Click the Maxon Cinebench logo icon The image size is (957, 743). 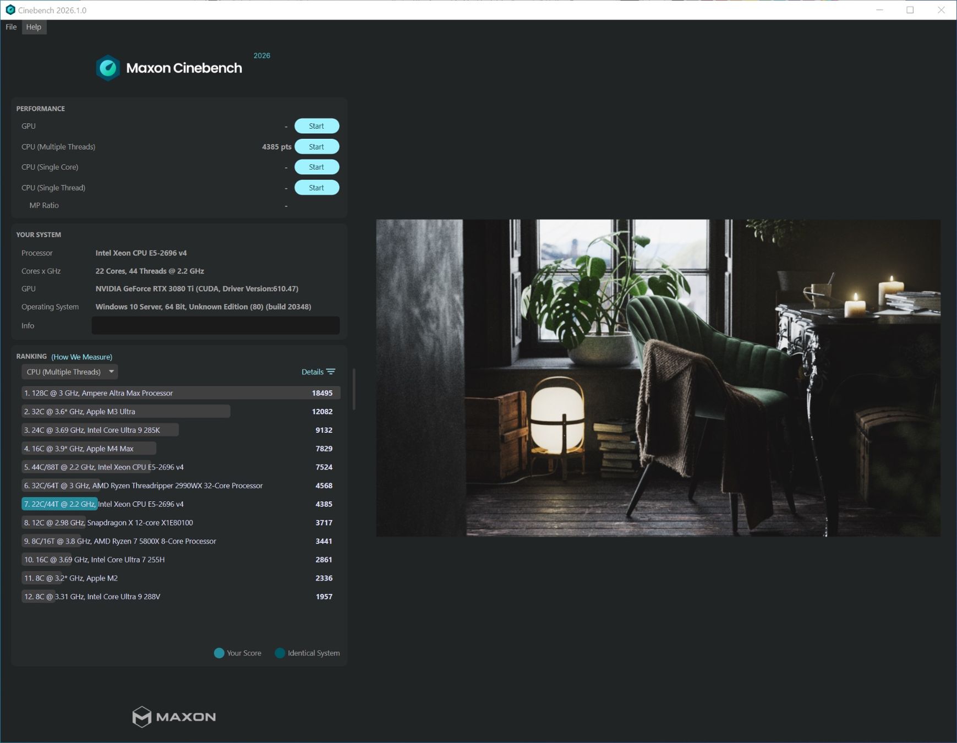(108, 68)
